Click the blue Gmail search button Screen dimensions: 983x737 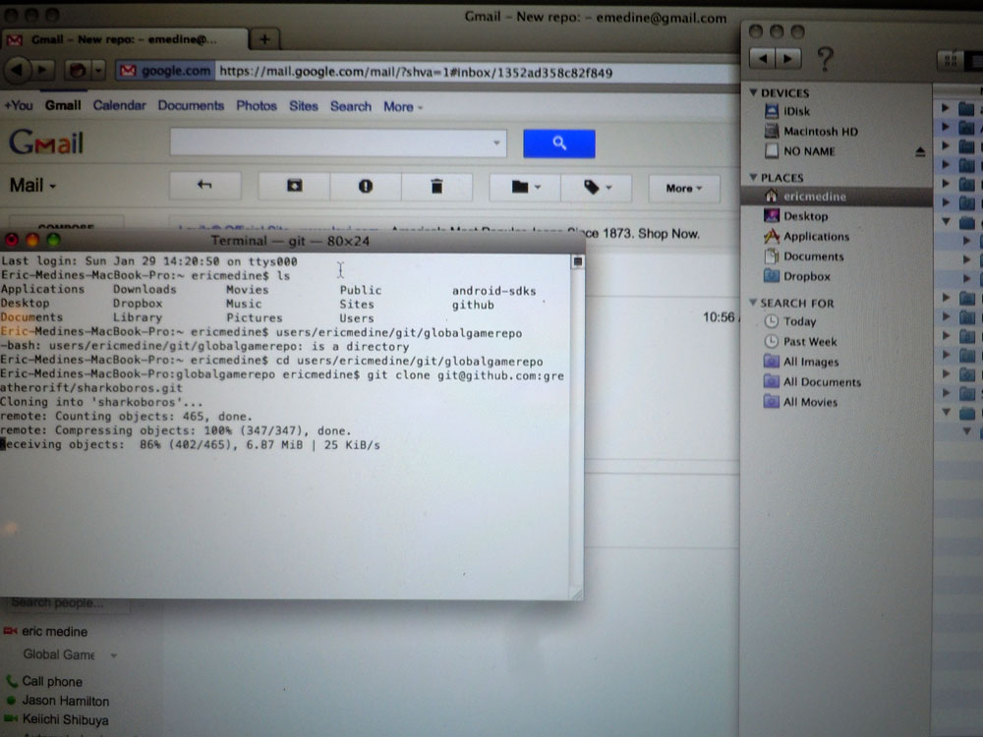(559, 143)
